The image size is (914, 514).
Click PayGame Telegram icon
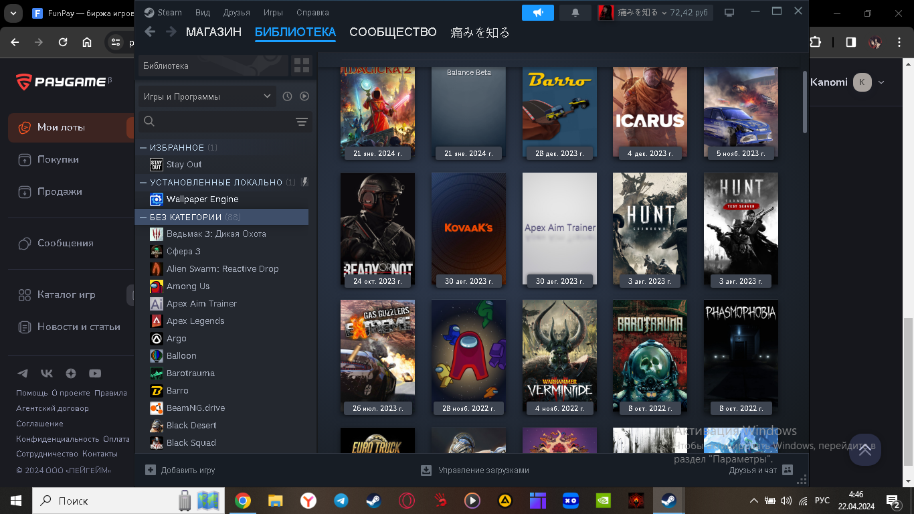coord(23,373)
